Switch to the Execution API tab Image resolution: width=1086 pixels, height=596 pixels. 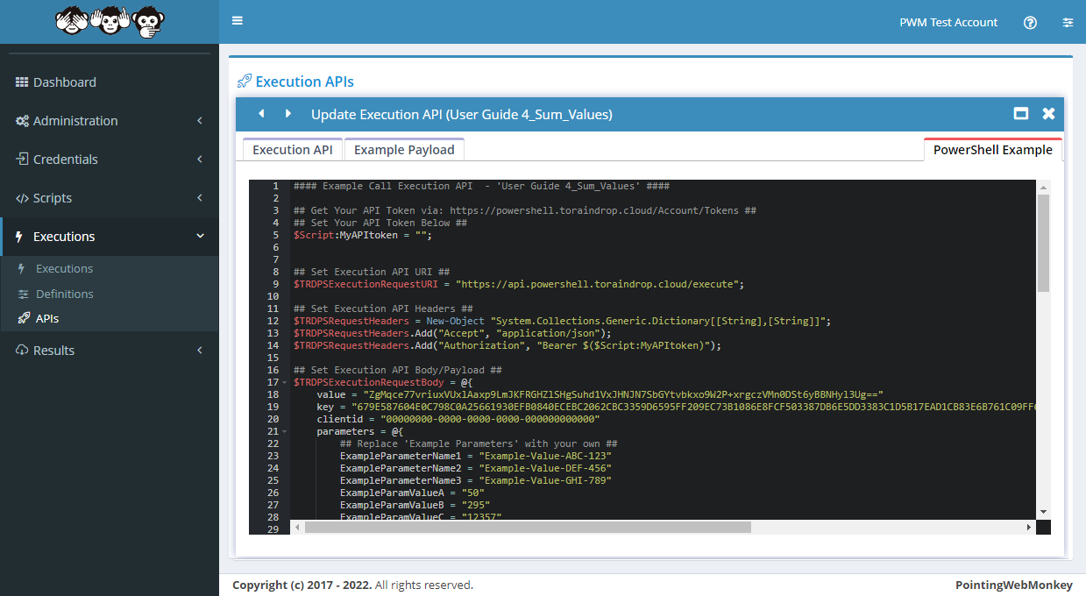tap(292, 150)
